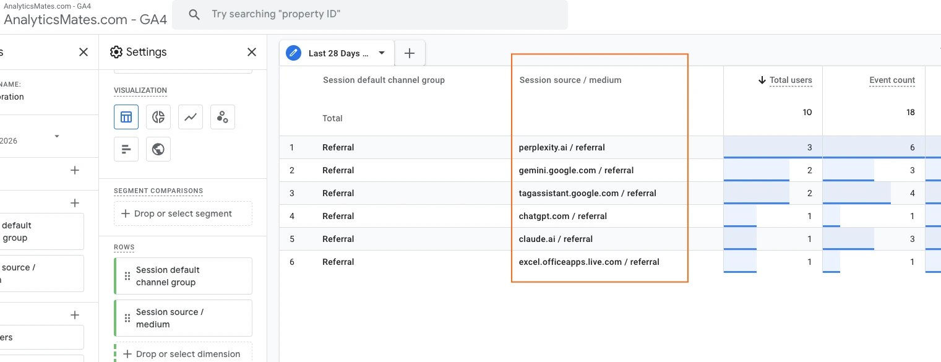Click the SEGMENT COMPARISONS label

158,191
